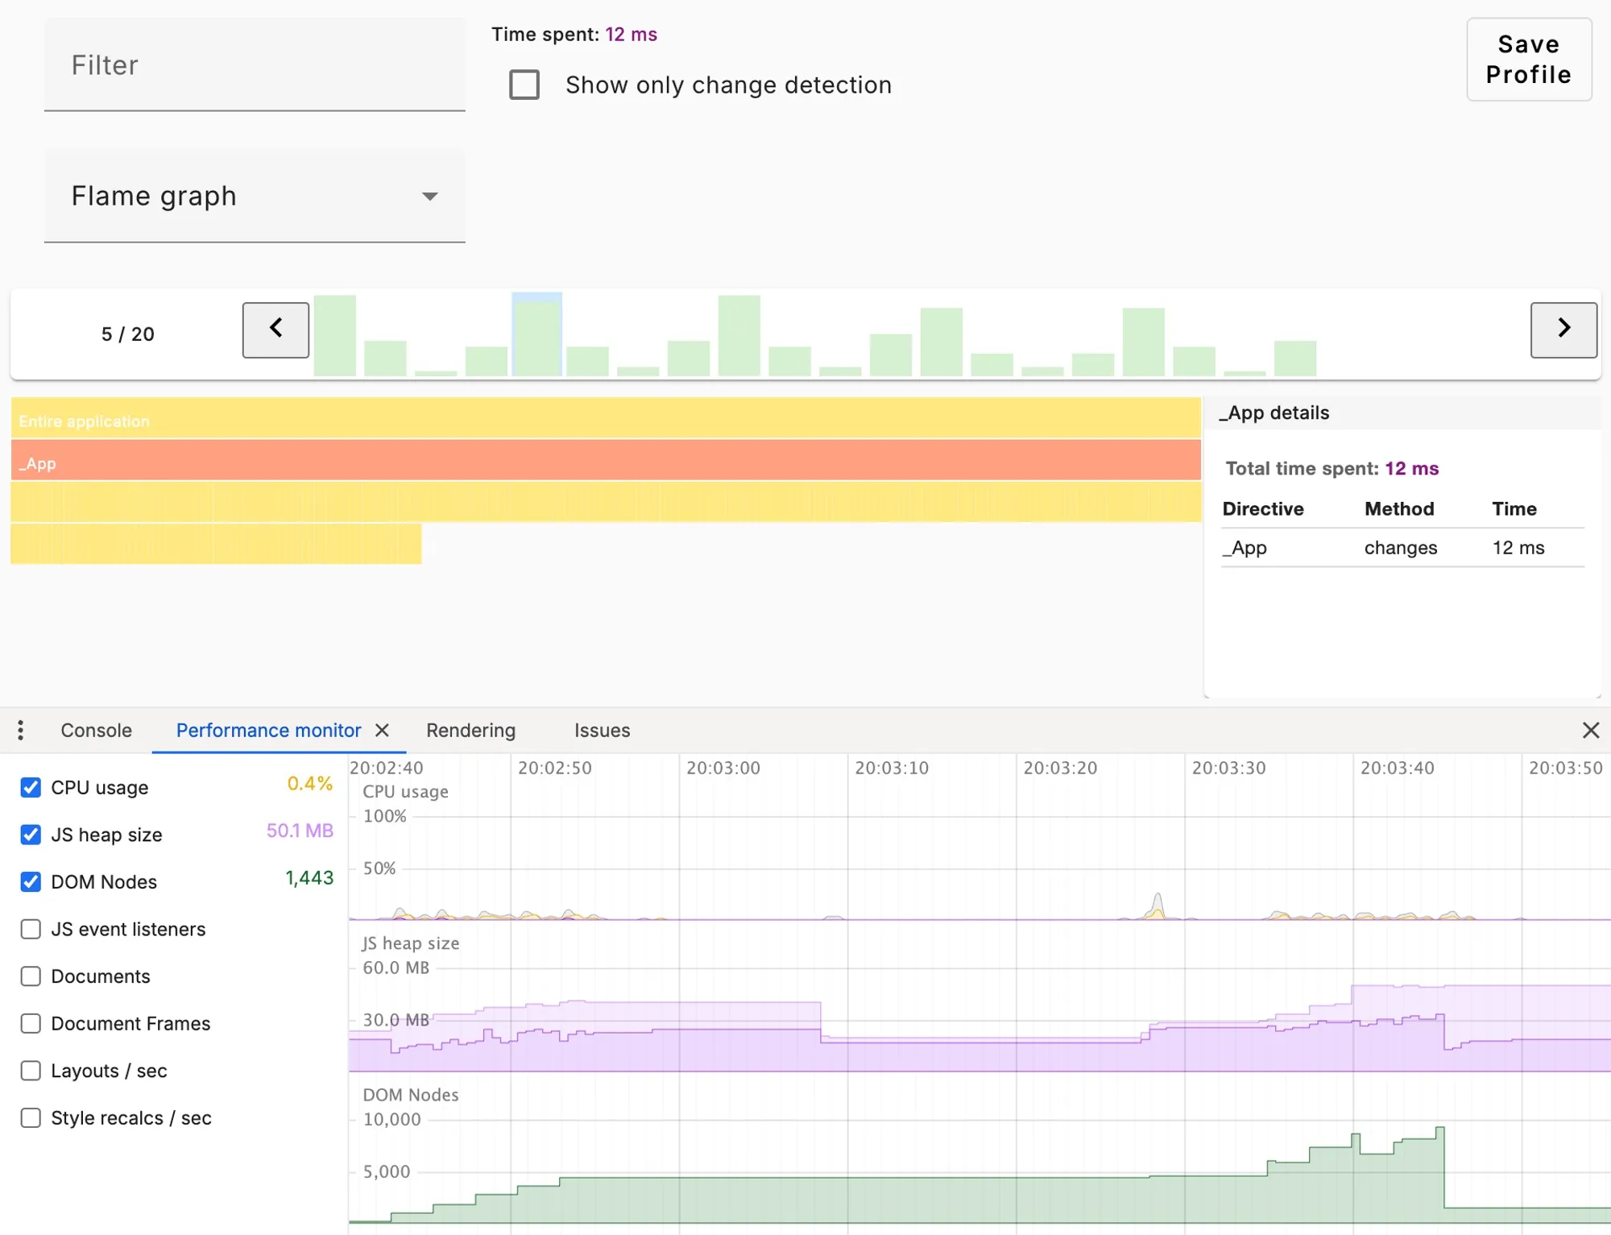
Task: Enable JS event listeners monitoring
Action: tap(31, 929)
